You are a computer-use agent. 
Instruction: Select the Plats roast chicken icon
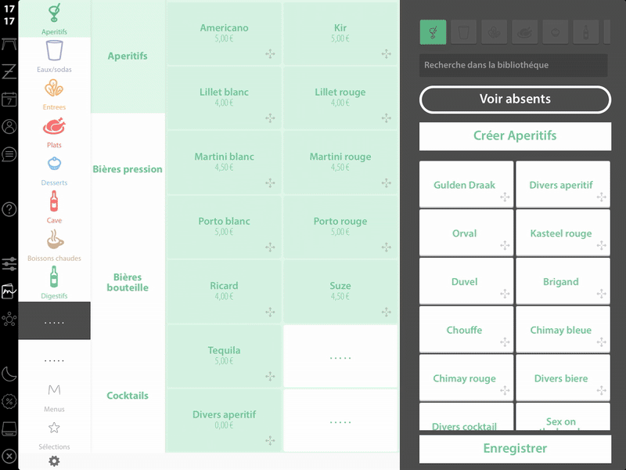(54, 127)
